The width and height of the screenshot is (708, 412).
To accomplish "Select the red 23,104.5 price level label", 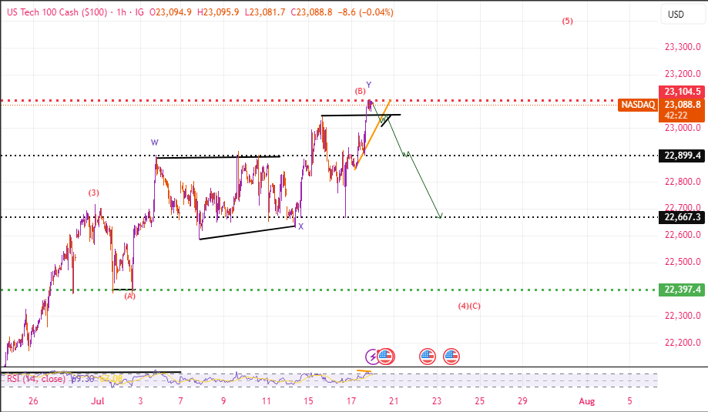I will coord(681,91).
